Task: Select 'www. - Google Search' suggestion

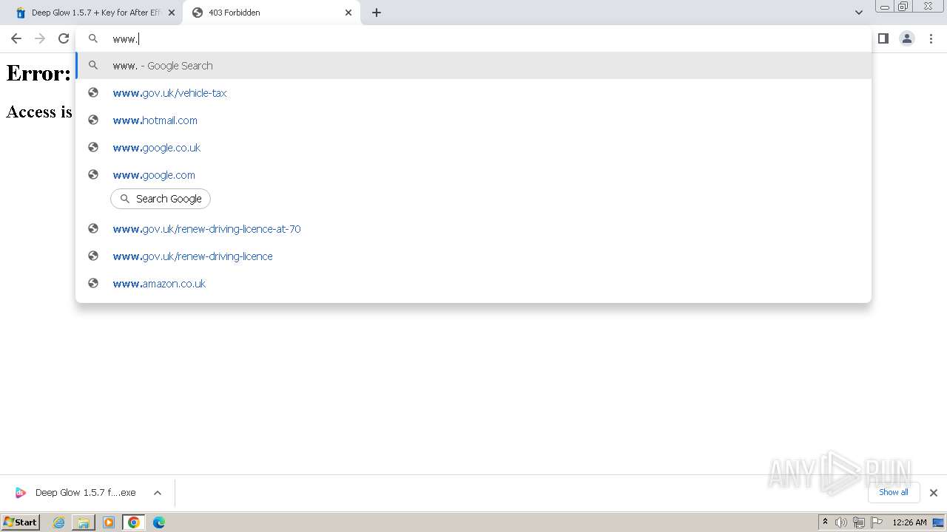Action: (x=473, y=65)
